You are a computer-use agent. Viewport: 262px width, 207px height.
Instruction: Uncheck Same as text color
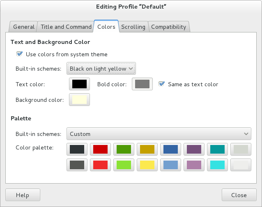pyautogui.click(x=162, y=84)
